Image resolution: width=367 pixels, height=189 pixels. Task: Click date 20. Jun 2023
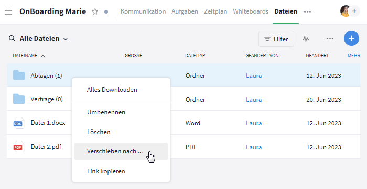click(x=323, y=100)
